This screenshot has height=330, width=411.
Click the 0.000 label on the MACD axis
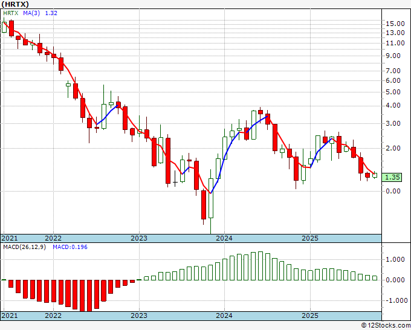coord(395,280)
